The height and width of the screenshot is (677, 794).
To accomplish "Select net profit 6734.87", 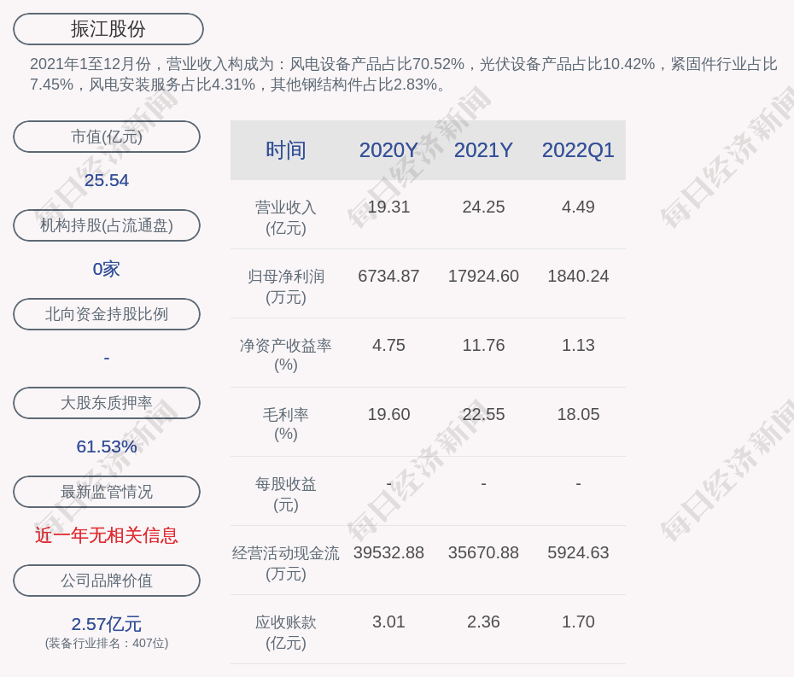I will coord(388,276).
